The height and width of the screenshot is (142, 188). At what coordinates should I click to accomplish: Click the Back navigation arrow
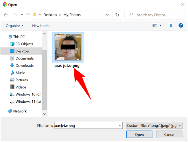[6, 15]
